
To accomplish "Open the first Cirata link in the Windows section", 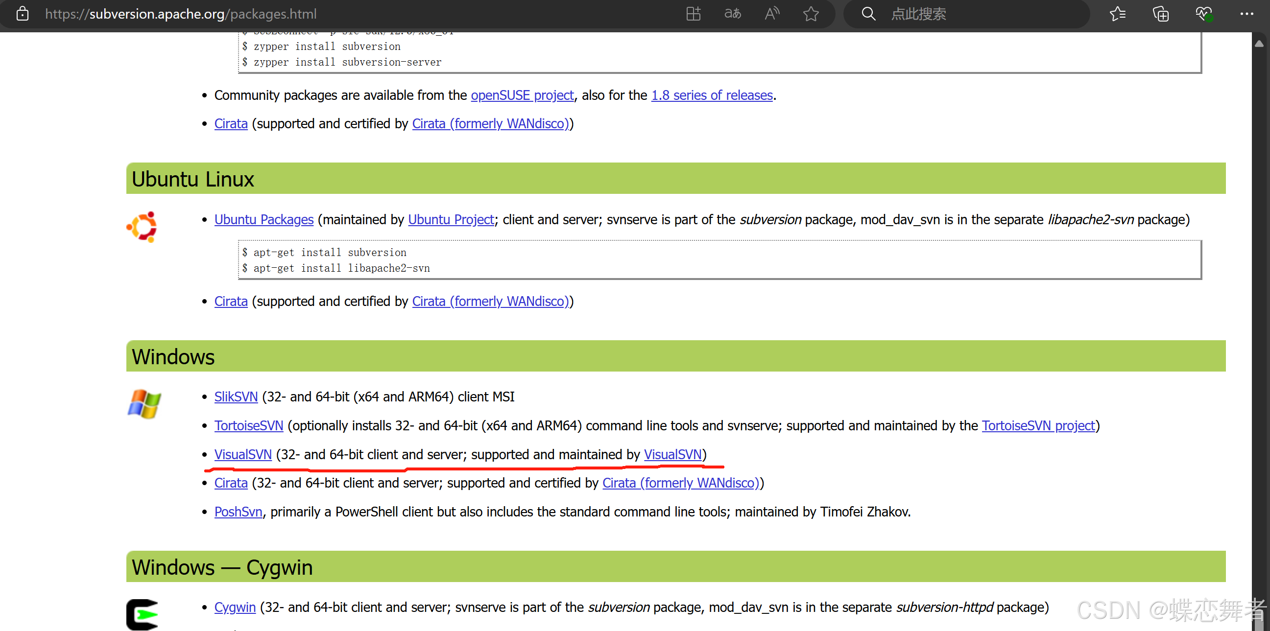I will pos(231,483).
